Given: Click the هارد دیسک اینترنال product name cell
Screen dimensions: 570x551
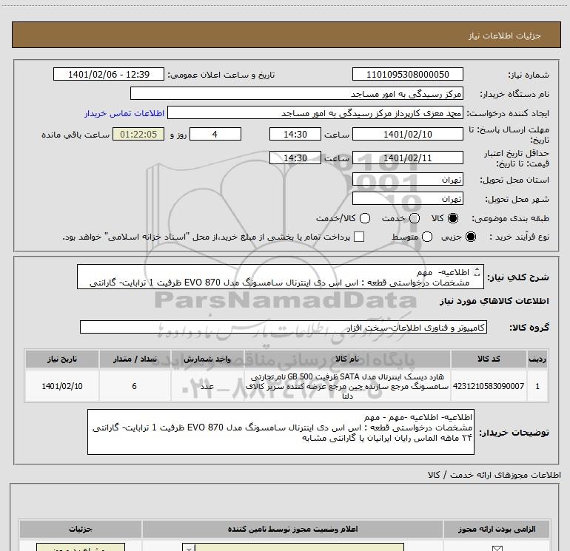Looking at the screenshot, I should 347,386.
